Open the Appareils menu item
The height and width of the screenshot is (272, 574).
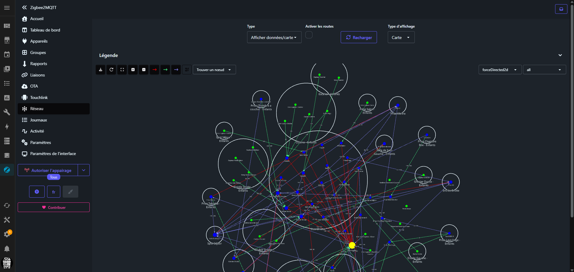(x=39, y=41)
